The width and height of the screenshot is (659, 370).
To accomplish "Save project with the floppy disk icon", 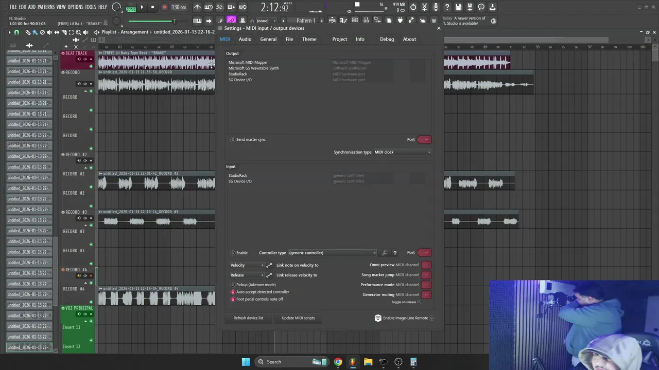I will tap(458, 7).
